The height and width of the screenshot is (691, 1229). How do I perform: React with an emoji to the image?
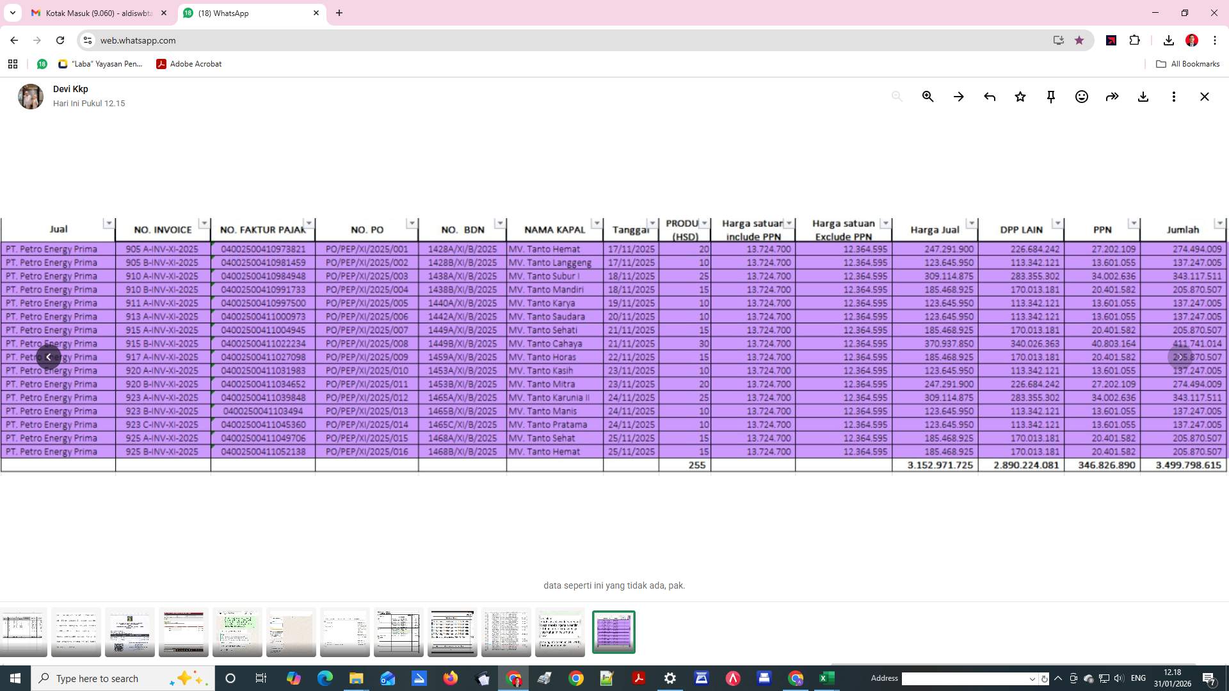[1081, 97]
